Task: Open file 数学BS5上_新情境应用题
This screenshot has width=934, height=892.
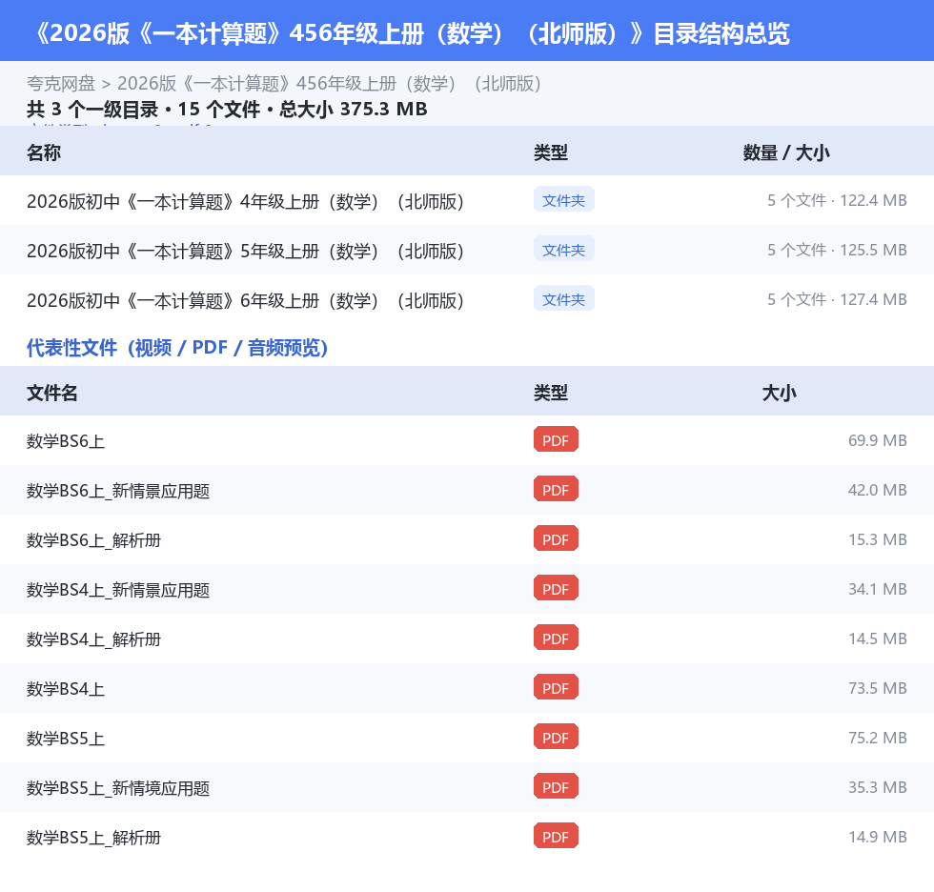Action: (x=118, y=788)
